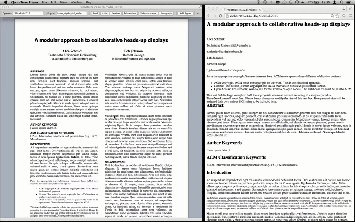Click the Bold button in the editor toolbar
The image size is (355, 222).
95,14
